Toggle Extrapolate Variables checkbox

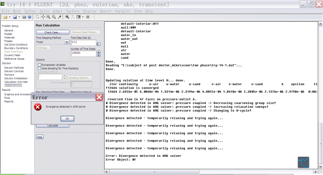pos(39,65)
